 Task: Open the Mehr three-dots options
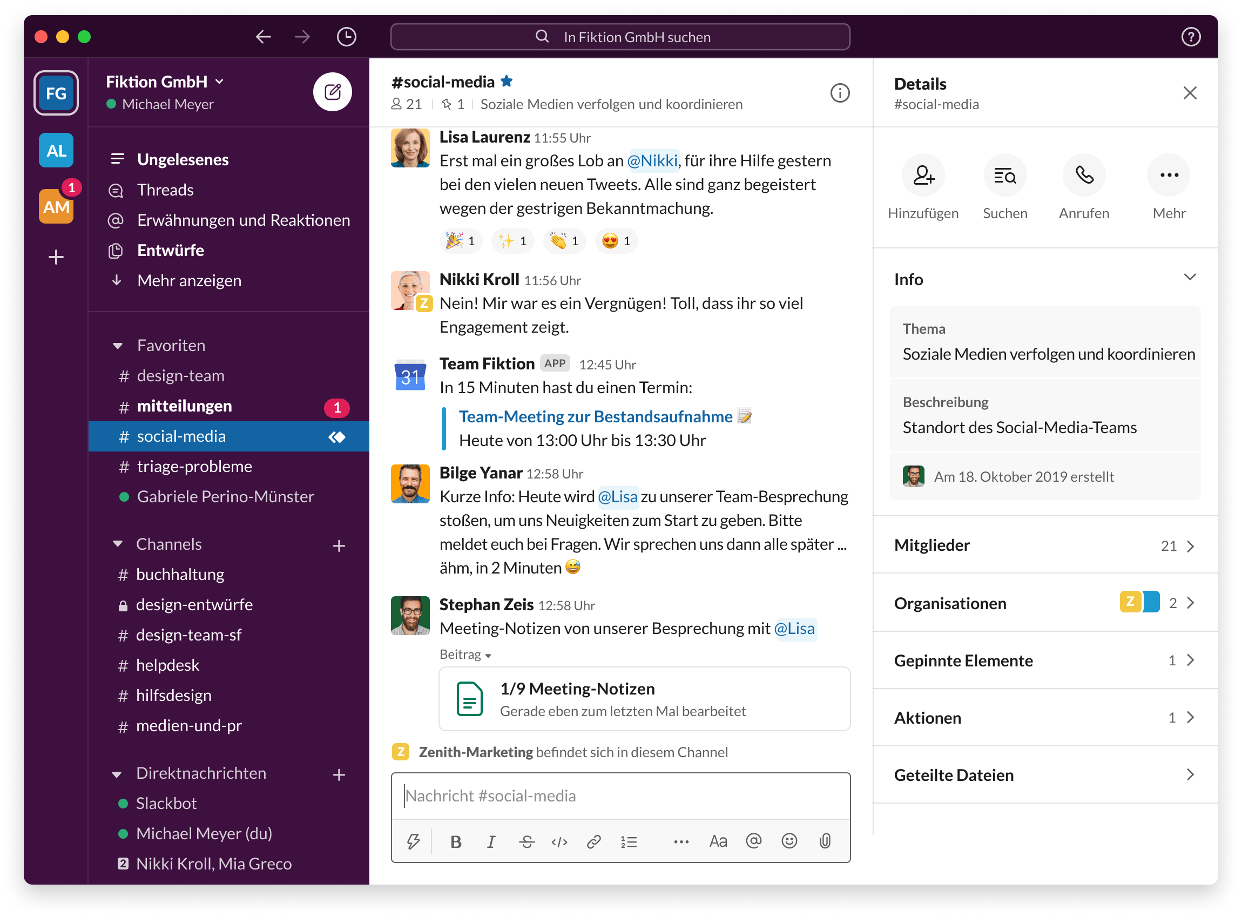(x=1169, y=175)
